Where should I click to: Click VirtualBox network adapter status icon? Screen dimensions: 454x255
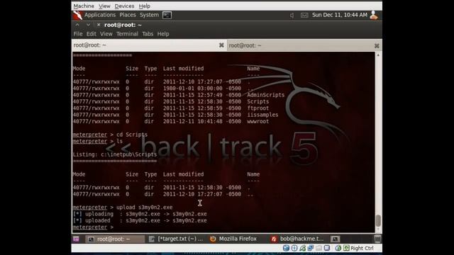[x=311, y=248]
